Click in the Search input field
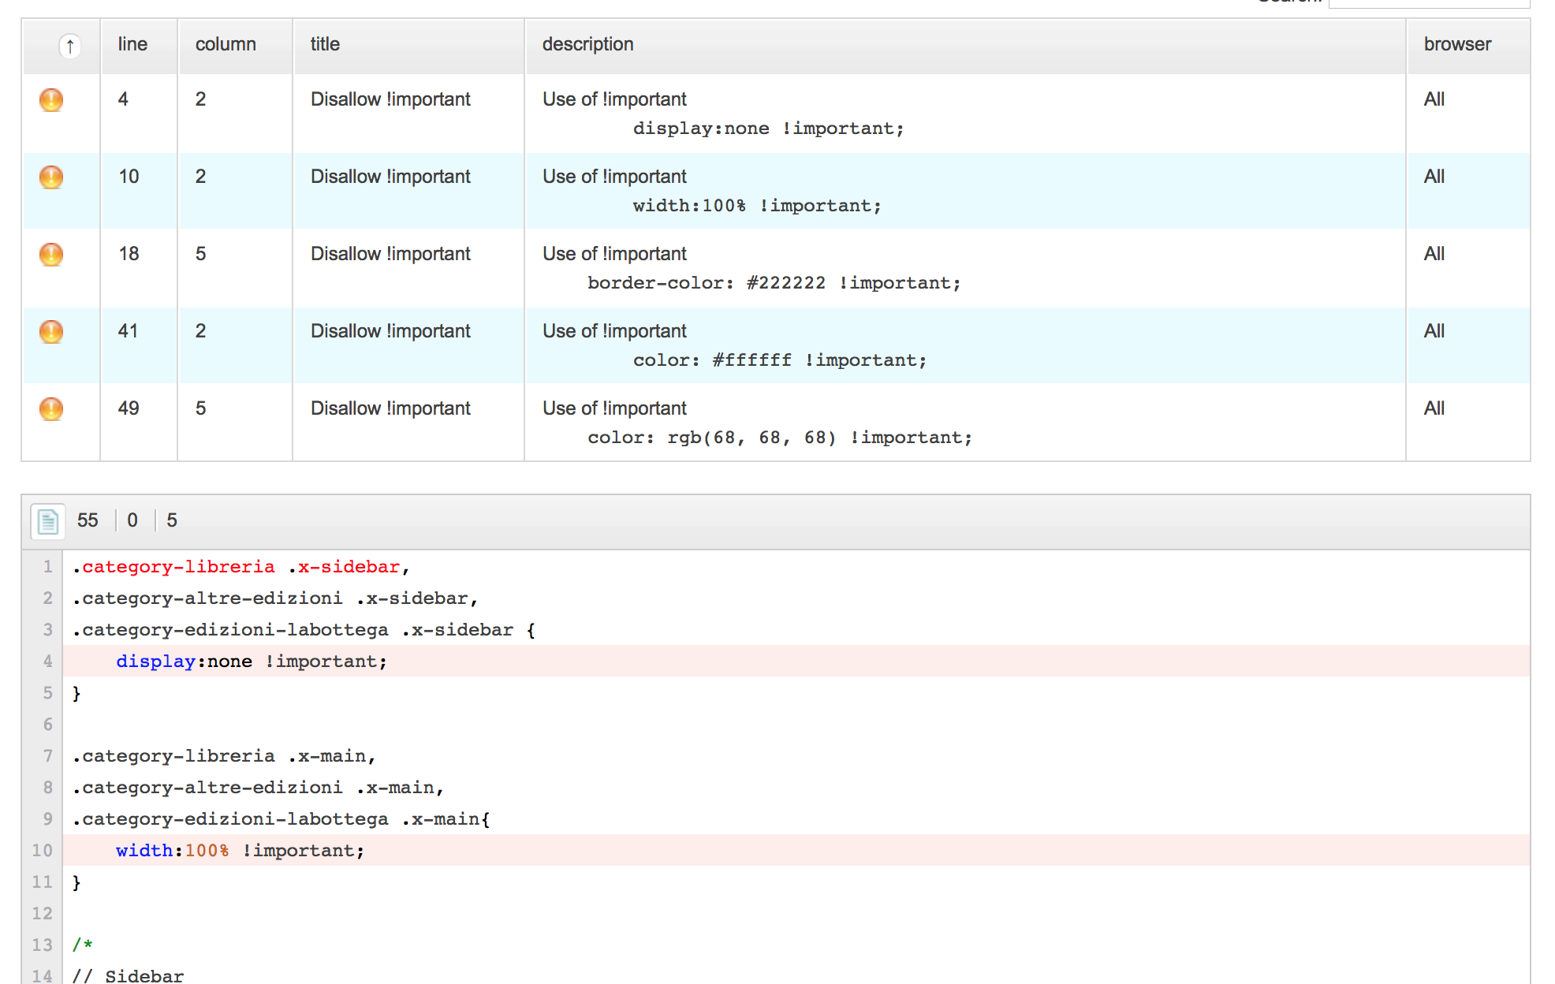 tap(1427, 3)
